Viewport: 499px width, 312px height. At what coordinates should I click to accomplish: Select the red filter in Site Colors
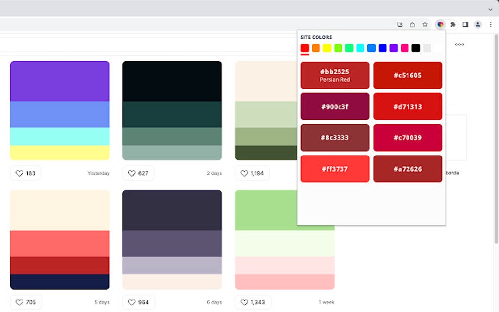pyautogui.click(x=305, y=48)
